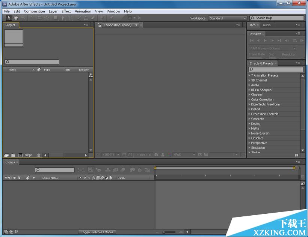Image resolution: width=308 pixels, height=237 pixels.
Task: Click the Graph Editor icon in timeline
Action: tap(147, 170)
